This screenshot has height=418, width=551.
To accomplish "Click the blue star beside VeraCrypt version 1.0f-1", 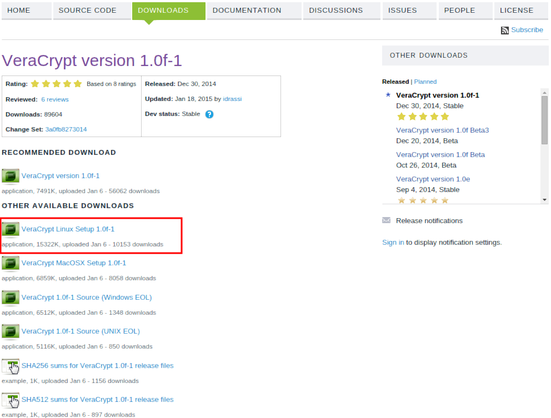I will click(x=388, y=94).
